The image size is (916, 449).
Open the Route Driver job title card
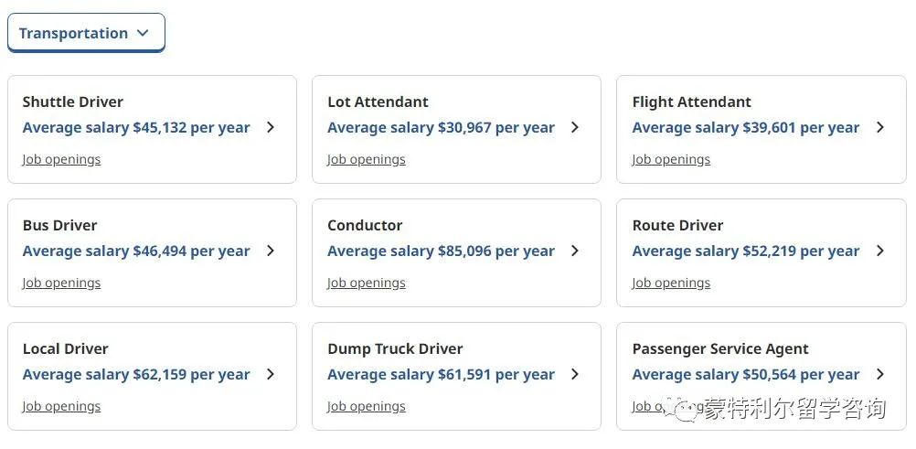click(762, 252)
